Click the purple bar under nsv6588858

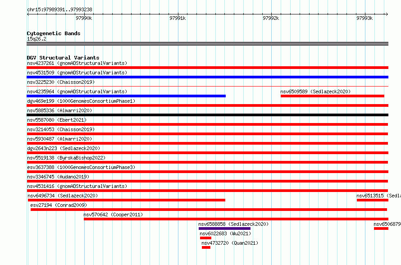pos(224,228)
